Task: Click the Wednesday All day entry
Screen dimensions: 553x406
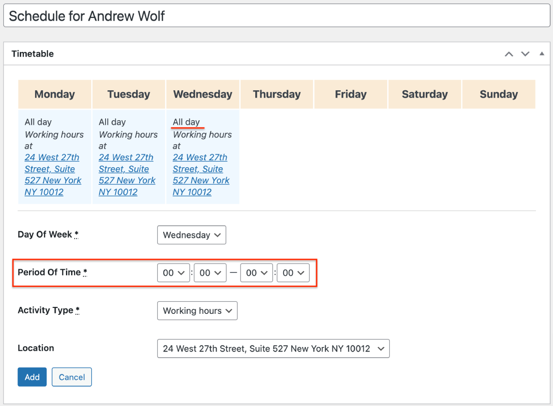Action: pyautogui.click(x=186, y=122)
